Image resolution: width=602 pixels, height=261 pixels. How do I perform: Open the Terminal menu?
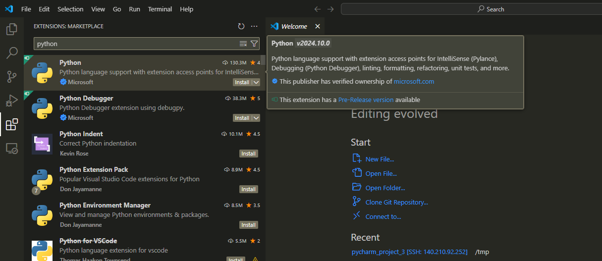[x=160, y=9]
